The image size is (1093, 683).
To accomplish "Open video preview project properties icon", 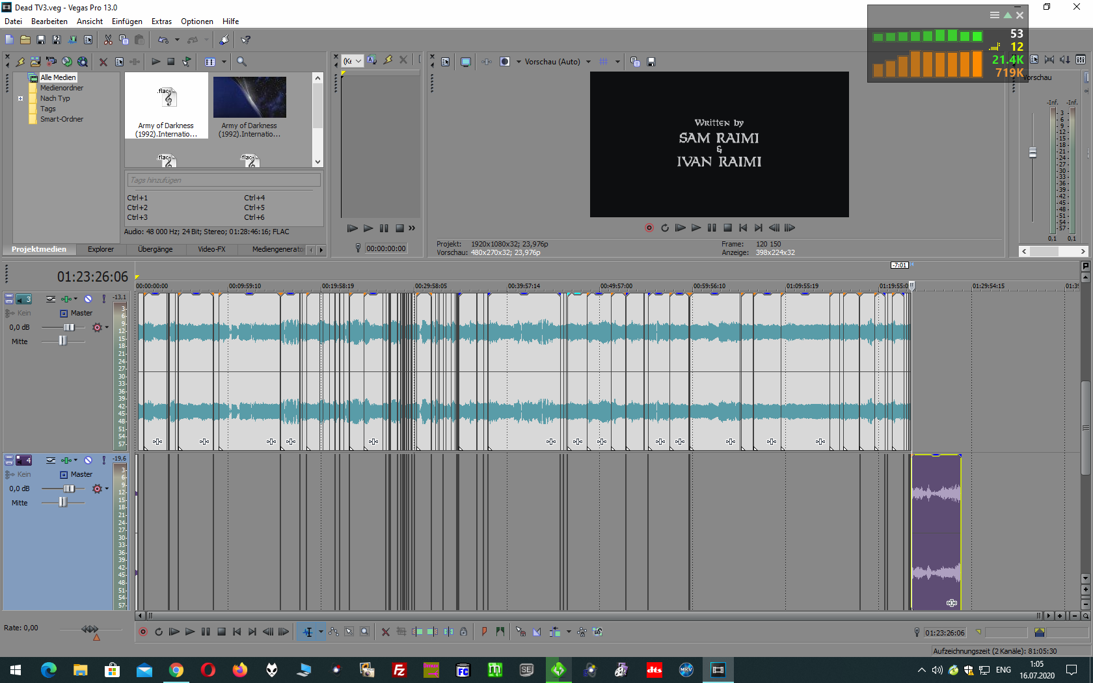I will 445,62.
